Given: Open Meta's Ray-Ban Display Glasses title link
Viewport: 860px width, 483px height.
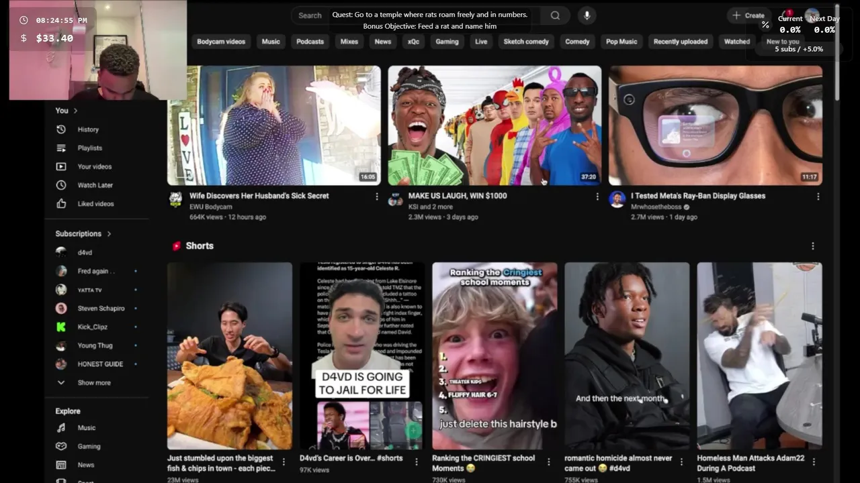Looking at the screenshot, I should coord(698,196).
